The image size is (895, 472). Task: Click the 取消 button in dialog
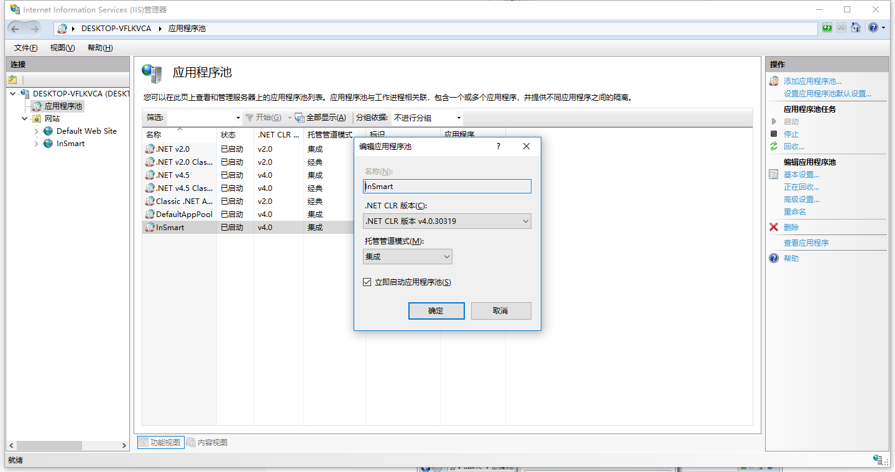pos(501,311)
